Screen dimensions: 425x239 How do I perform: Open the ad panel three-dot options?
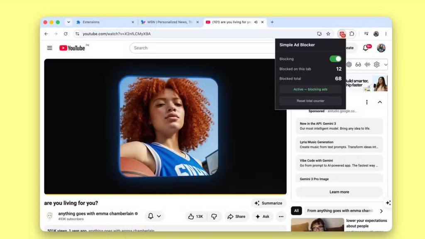[367, 102]
